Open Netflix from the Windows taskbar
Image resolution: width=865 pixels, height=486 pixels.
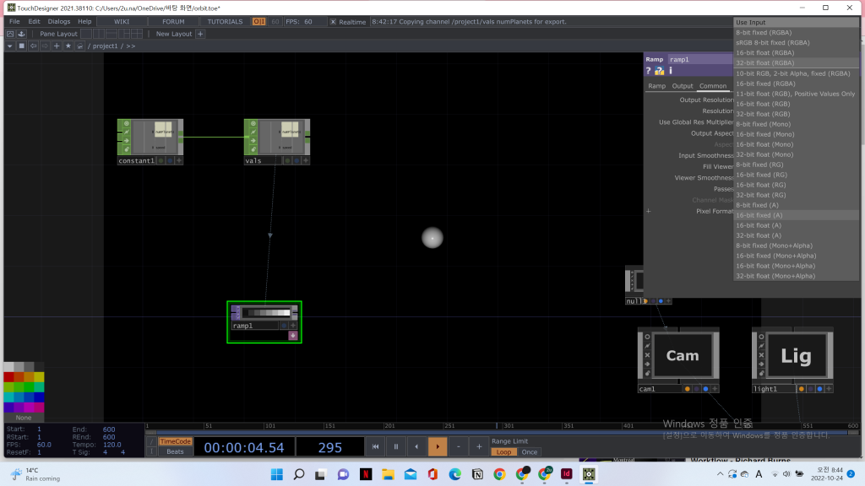(x=366, y=474)
